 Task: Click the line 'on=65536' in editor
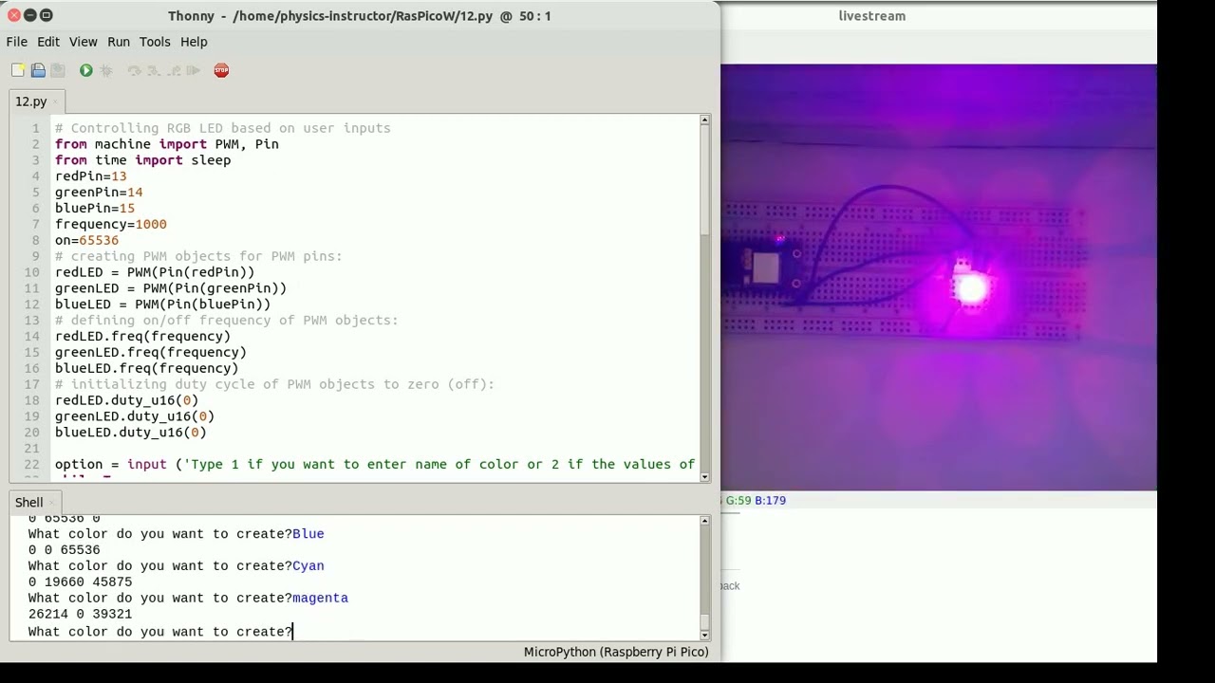click(86, 241)
